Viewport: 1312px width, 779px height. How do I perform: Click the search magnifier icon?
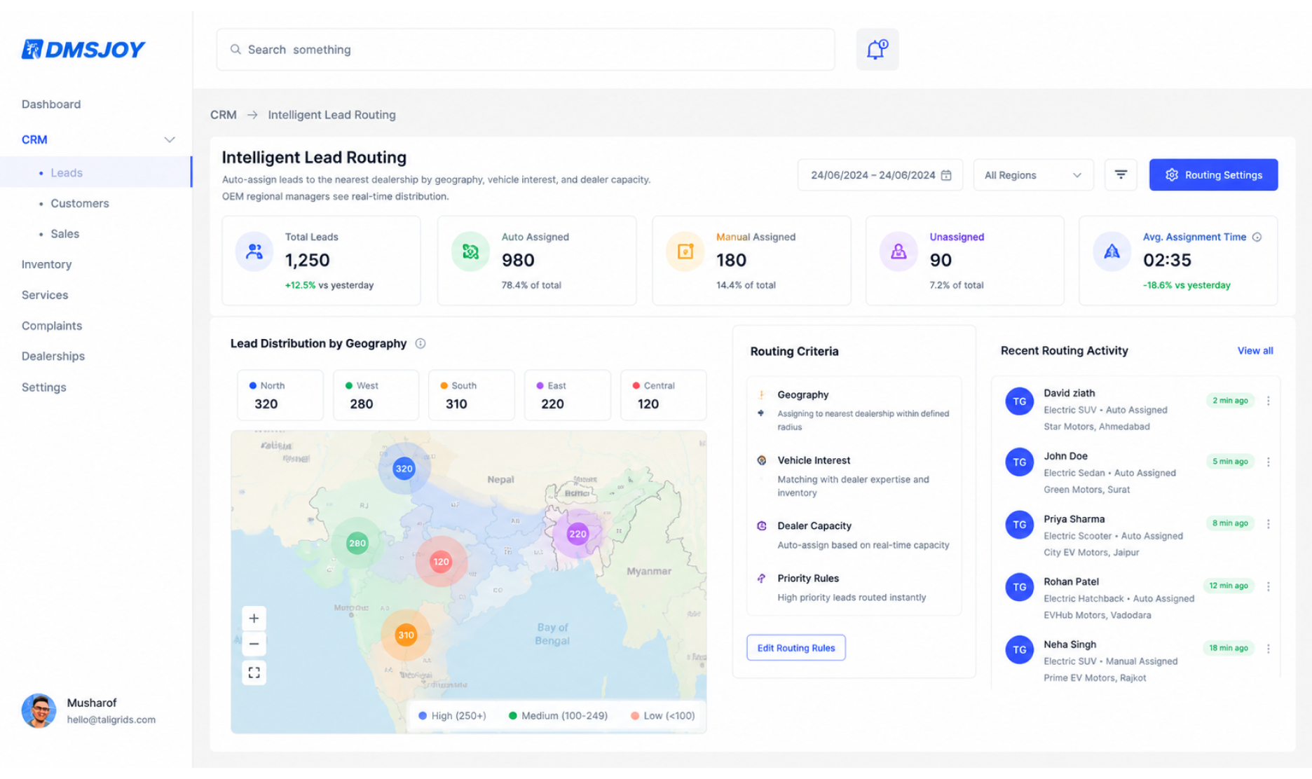(x=235, y=50)
